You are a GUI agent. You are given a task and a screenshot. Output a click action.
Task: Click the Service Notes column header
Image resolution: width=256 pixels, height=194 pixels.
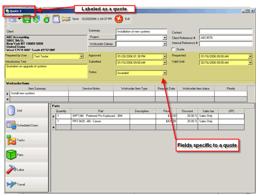(91, 89)
